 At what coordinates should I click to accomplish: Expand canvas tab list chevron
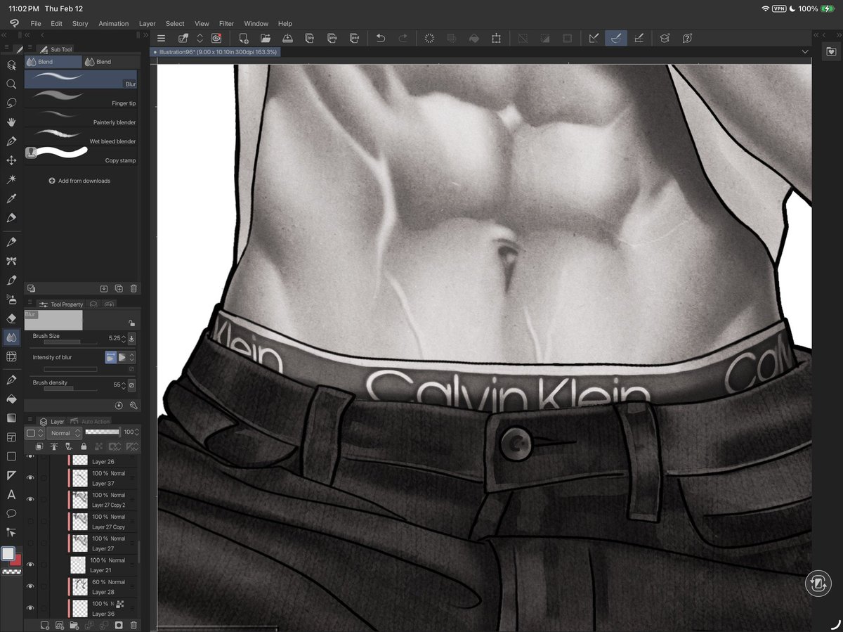point(805,52)
